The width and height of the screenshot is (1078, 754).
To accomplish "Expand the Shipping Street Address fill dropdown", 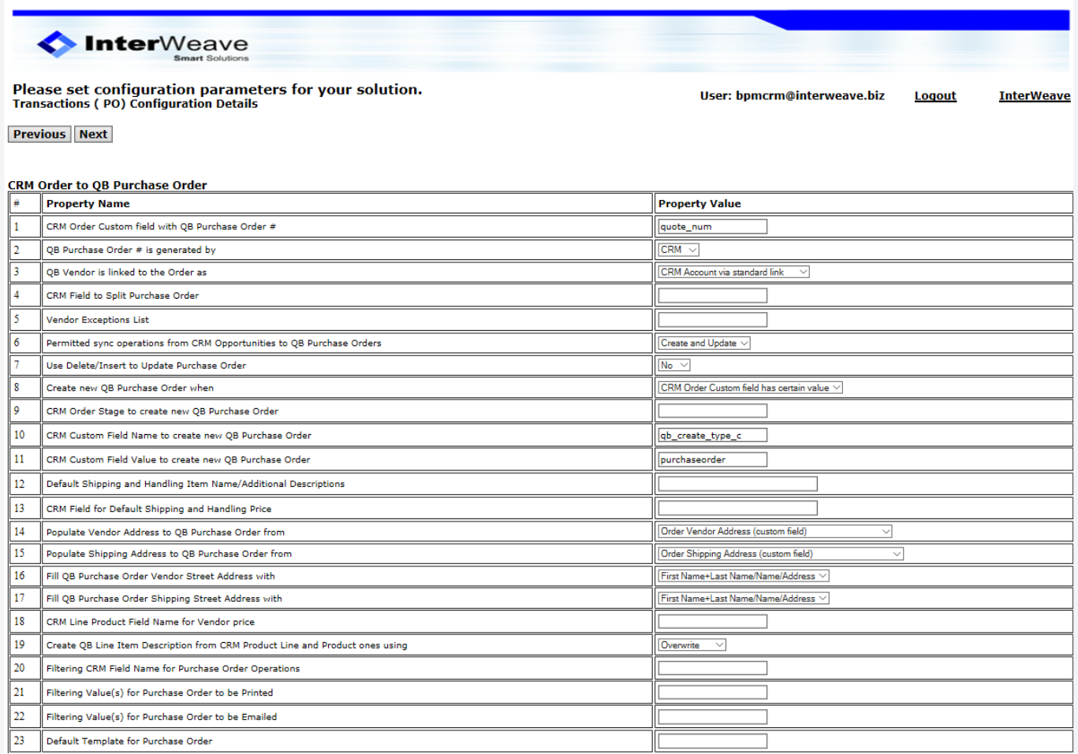I will 743,598.
